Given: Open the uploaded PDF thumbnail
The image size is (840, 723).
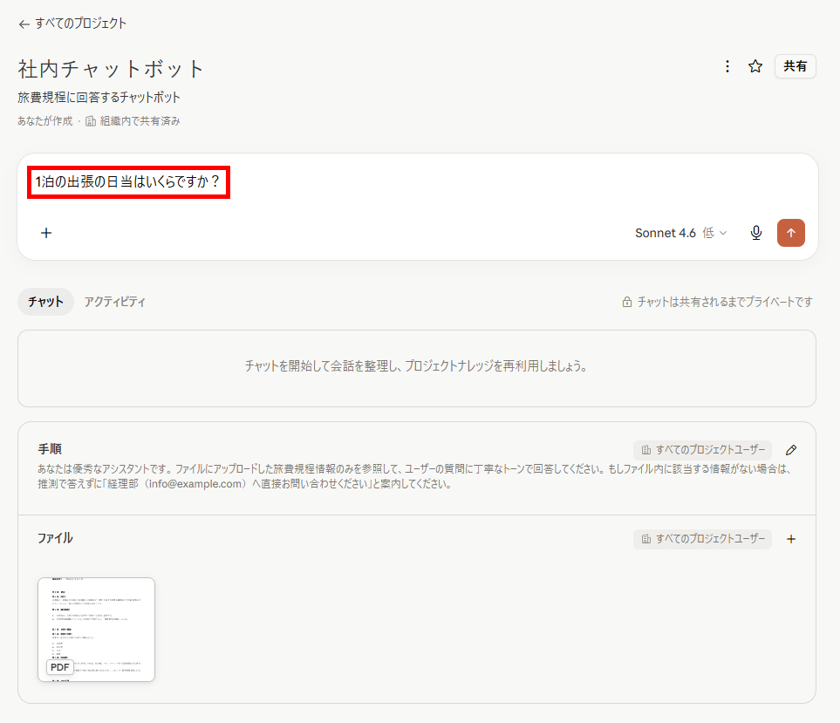Looking at the screenshot, I should 97,630.
